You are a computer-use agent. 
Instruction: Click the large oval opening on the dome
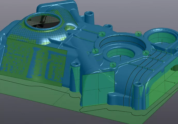44,21
